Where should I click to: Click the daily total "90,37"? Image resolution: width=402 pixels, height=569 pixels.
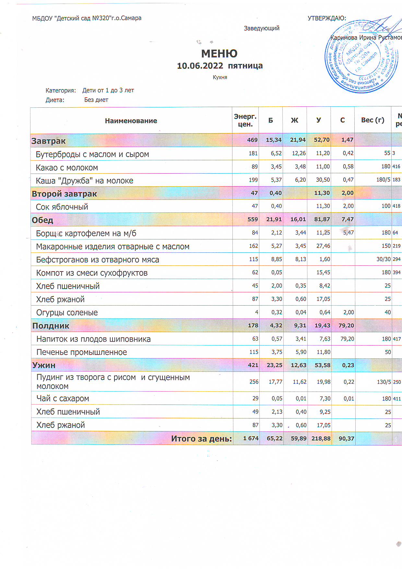click(346, 438)
